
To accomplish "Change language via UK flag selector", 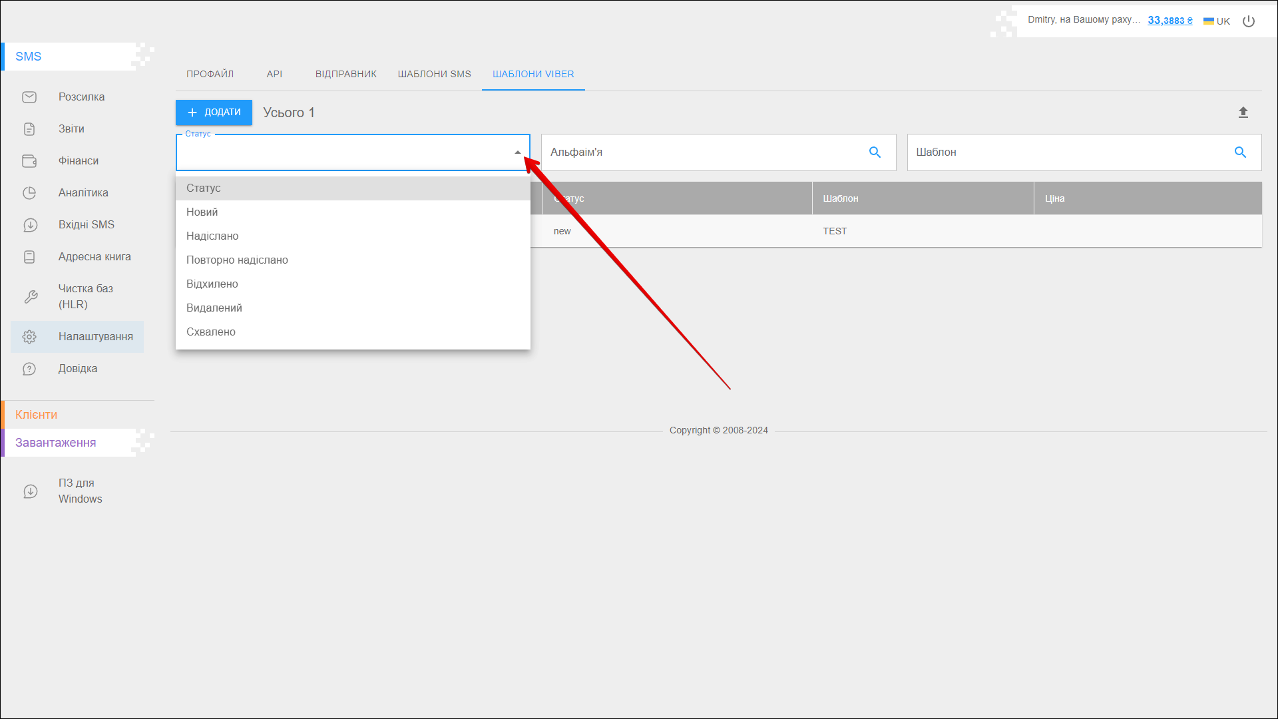I will tap(1217, 21).
